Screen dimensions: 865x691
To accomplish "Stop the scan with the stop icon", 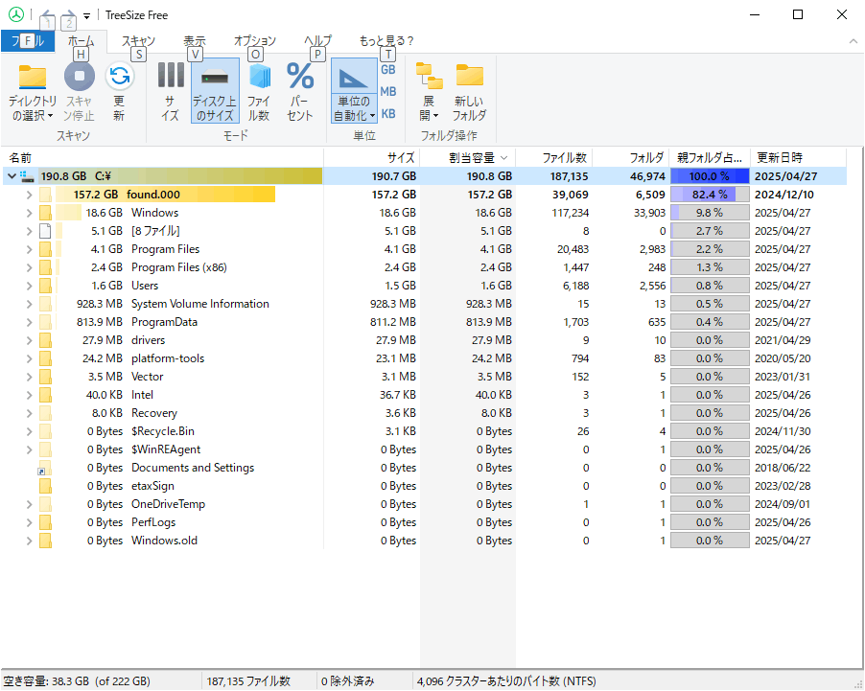I will (x=80, y=76).
